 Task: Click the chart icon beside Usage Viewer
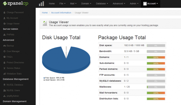[4, 24]
